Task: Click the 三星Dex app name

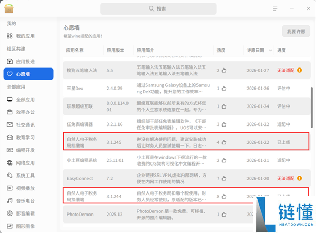Action: (75, 89)
